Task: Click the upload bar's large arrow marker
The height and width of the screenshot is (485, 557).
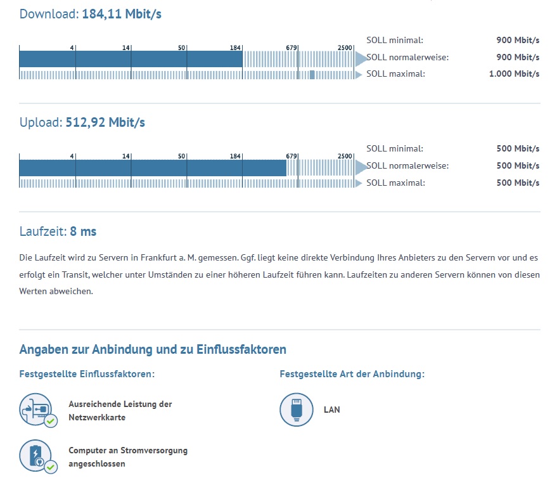Action: coord(361,167)
